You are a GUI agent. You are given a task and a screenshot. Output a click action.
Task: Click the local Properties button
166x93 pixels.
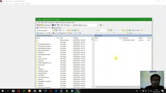(61, 33)
